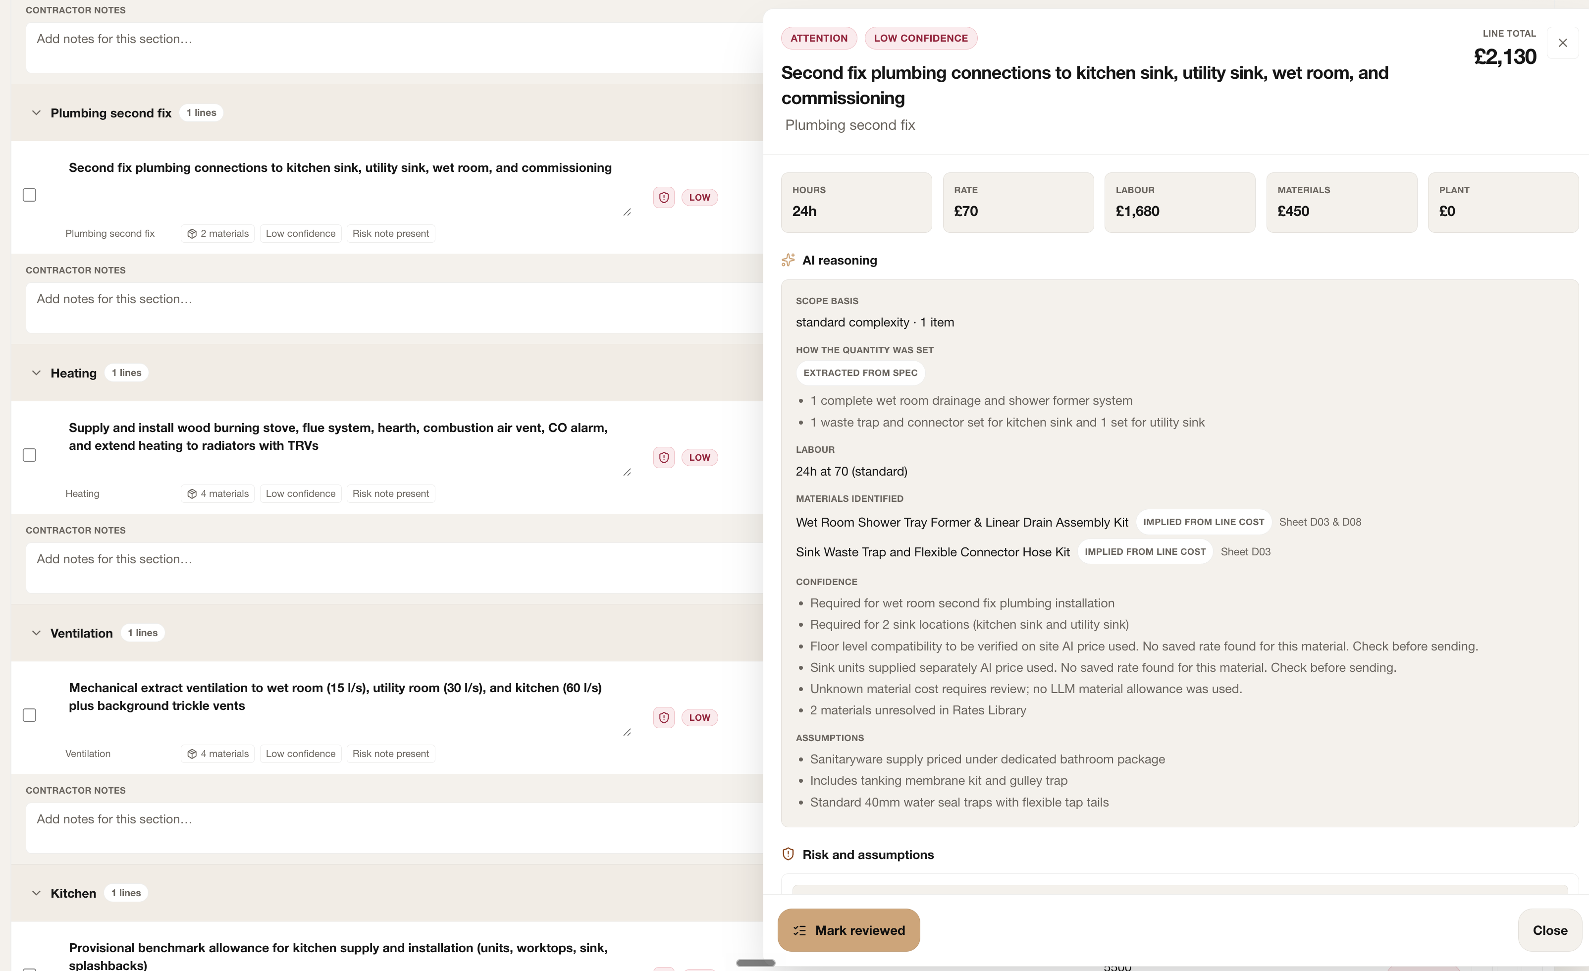Click the LOW badge on ventilation line
The height and width of the screenshot is (971, 1589).
tap(700, 717)
